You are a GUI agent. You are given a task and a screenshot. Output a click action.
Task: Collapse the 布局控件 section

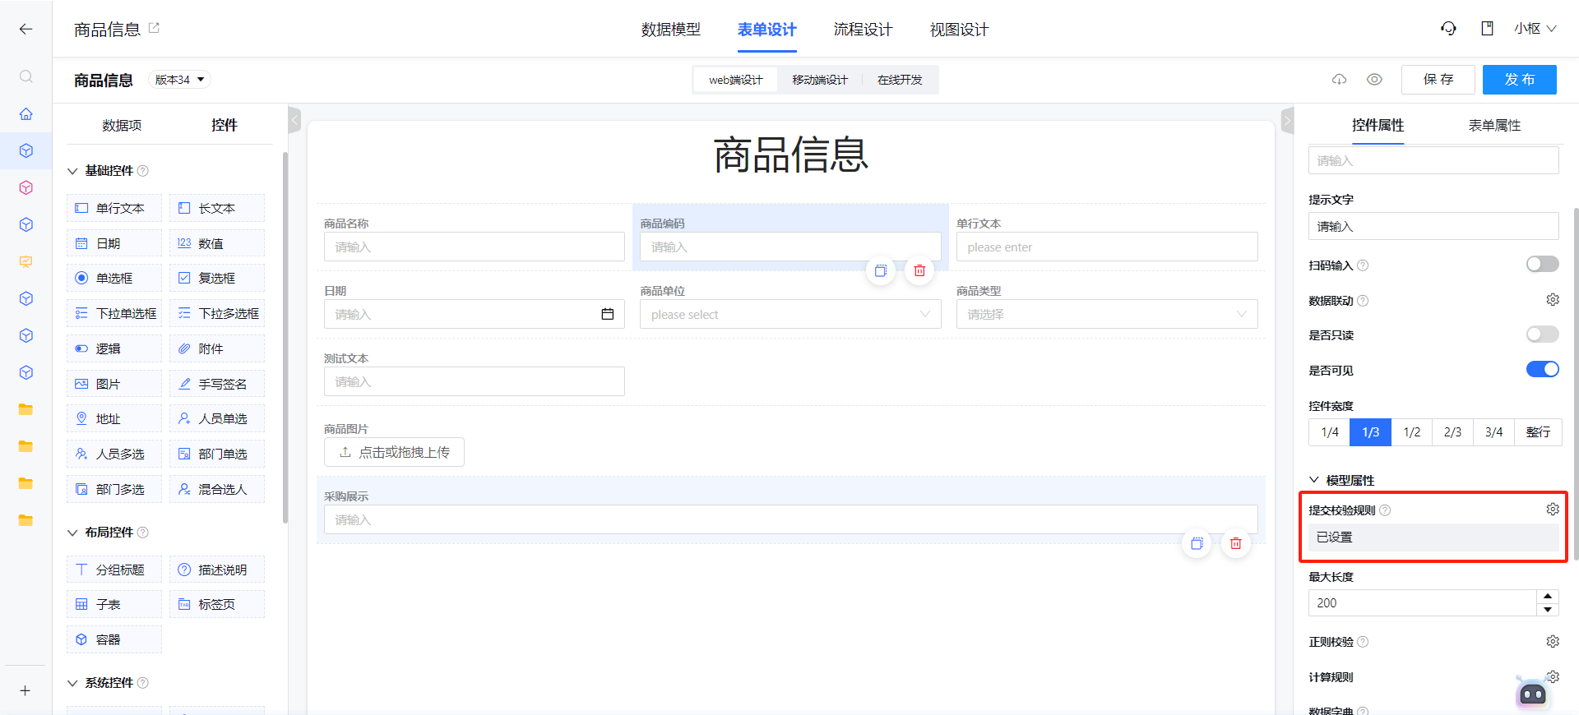coord(72,533)
